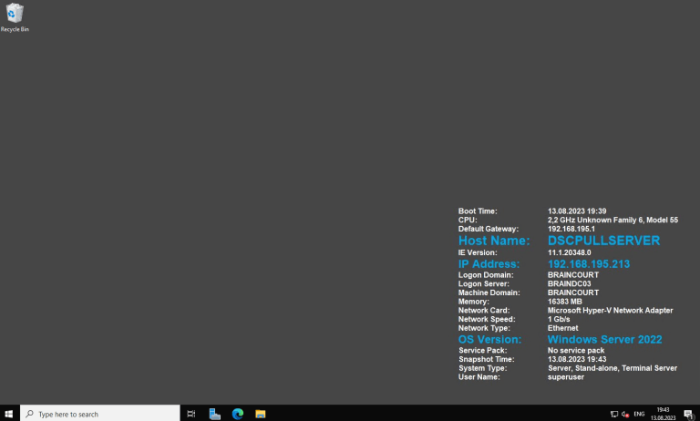Click the 'Type here to search' box

point(100,414)
